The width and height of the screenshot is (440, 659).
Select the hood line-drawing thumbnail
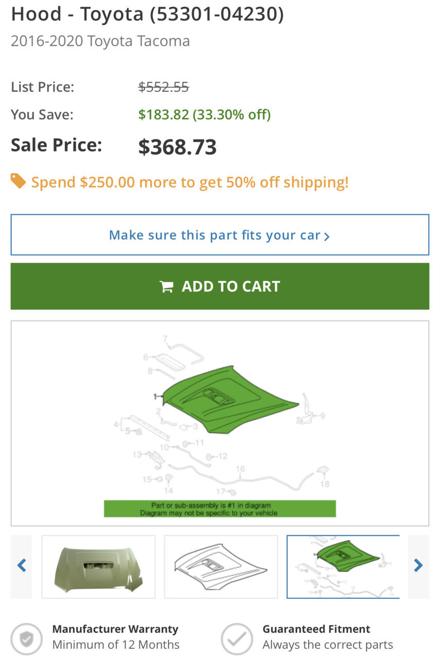221,567
